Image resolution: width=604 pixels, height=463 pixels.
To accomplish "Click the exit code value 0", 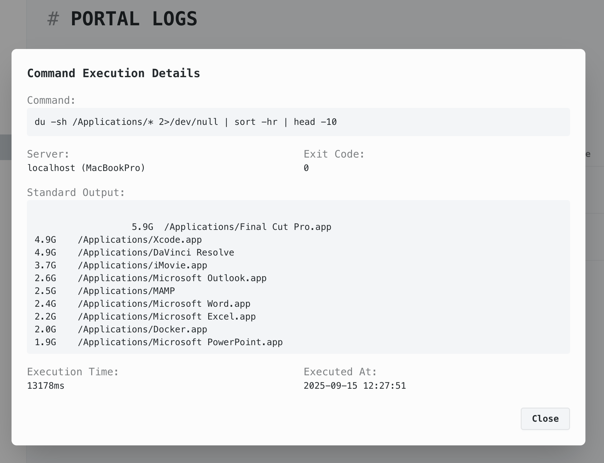I will point(306,168).
